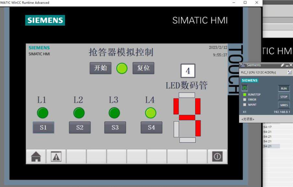The width and height of the screenshot is (293, 187).
Task: Click the L2 indicator lamp
Action: [79, 113]
